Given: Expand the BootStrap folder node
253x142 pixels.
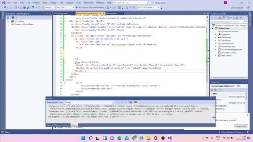Looking at the screenshot, I should pyautogui.click(x=215, y=40).
